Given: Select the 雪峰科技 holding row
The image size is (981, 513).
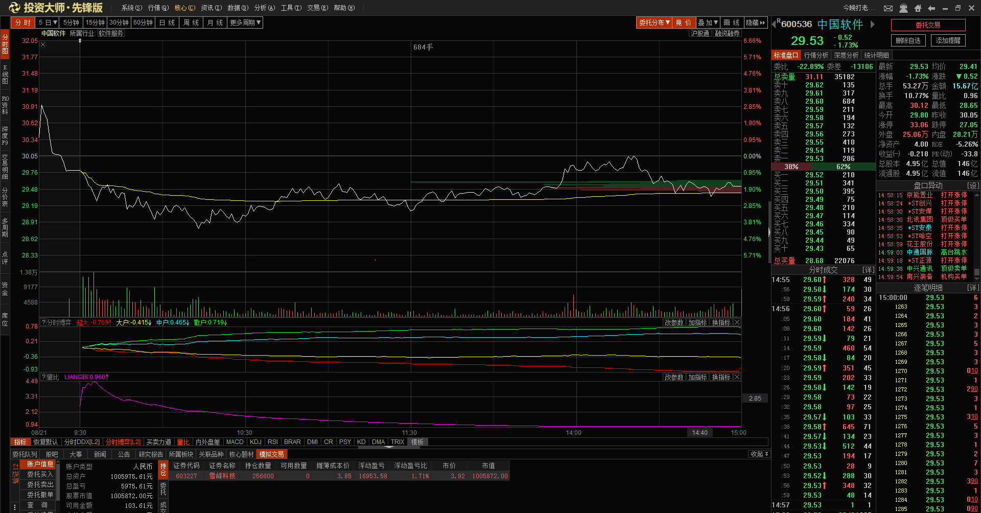Looking at the screenshot, I should pyautogui.click(x=340, y=476).
